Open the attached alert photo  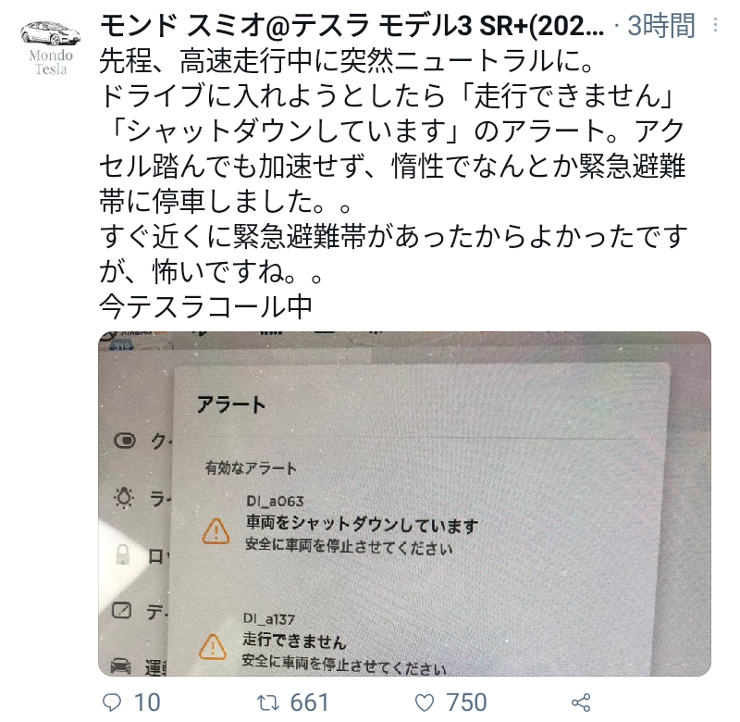tap(404, 504)
